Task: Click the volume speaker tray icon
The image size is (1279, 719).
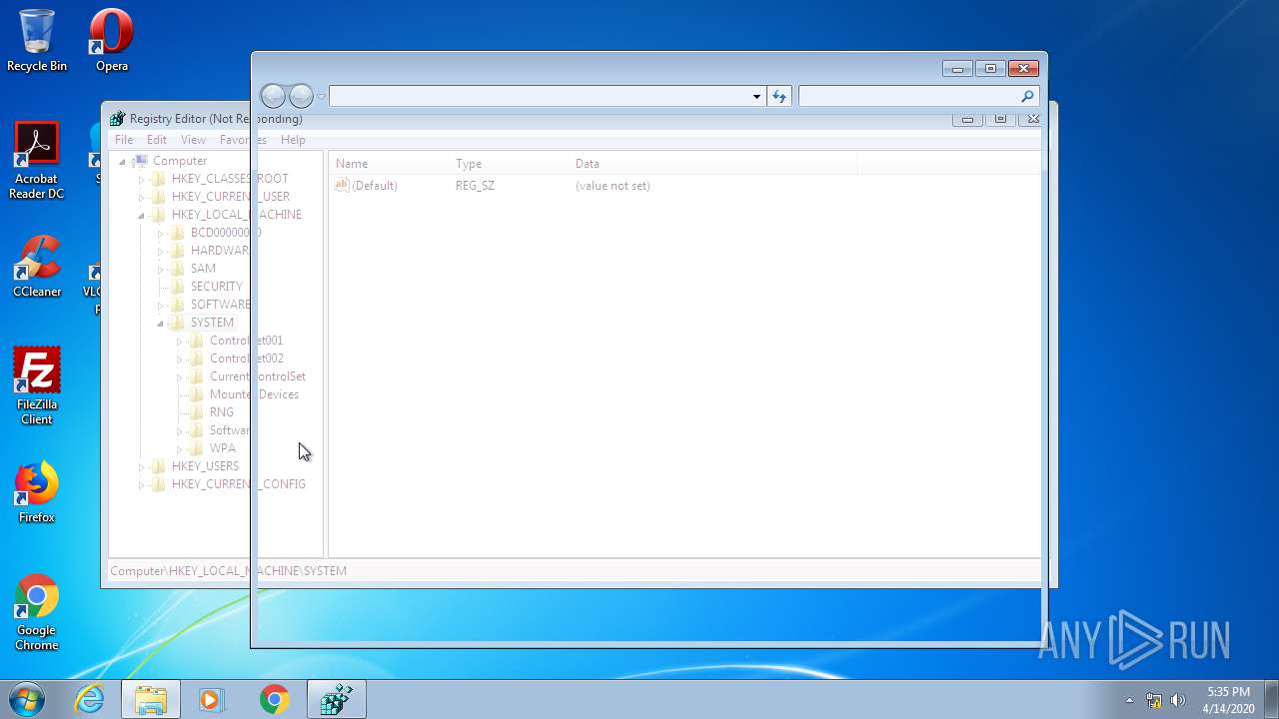Action: [x=1178, y=700]
